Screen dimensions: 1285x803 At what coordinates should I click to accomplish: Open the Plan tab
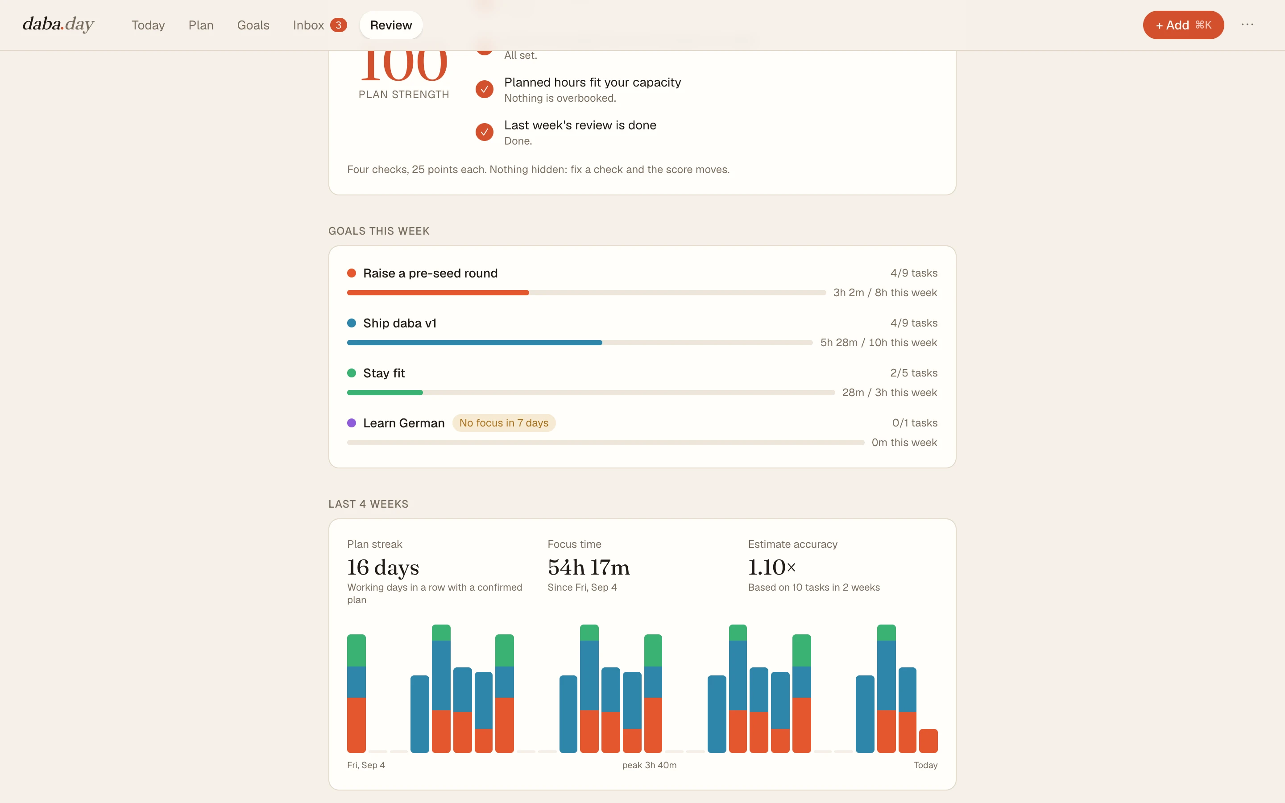[x=201, y=25]
